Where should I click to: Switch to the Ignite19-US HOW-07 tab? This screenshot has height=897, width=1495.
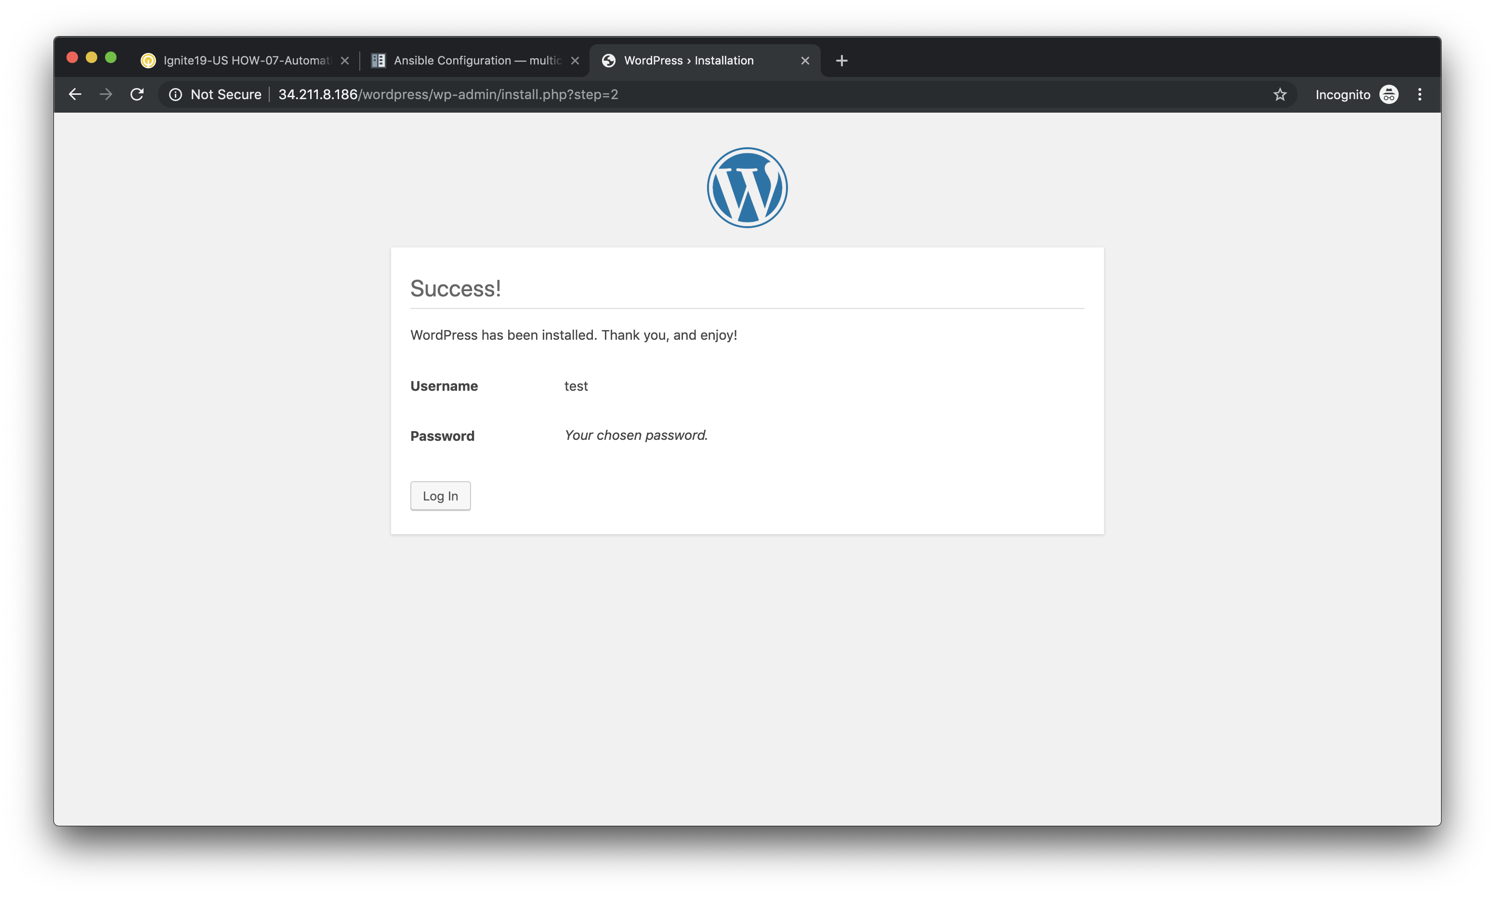(x=246, y=61)
